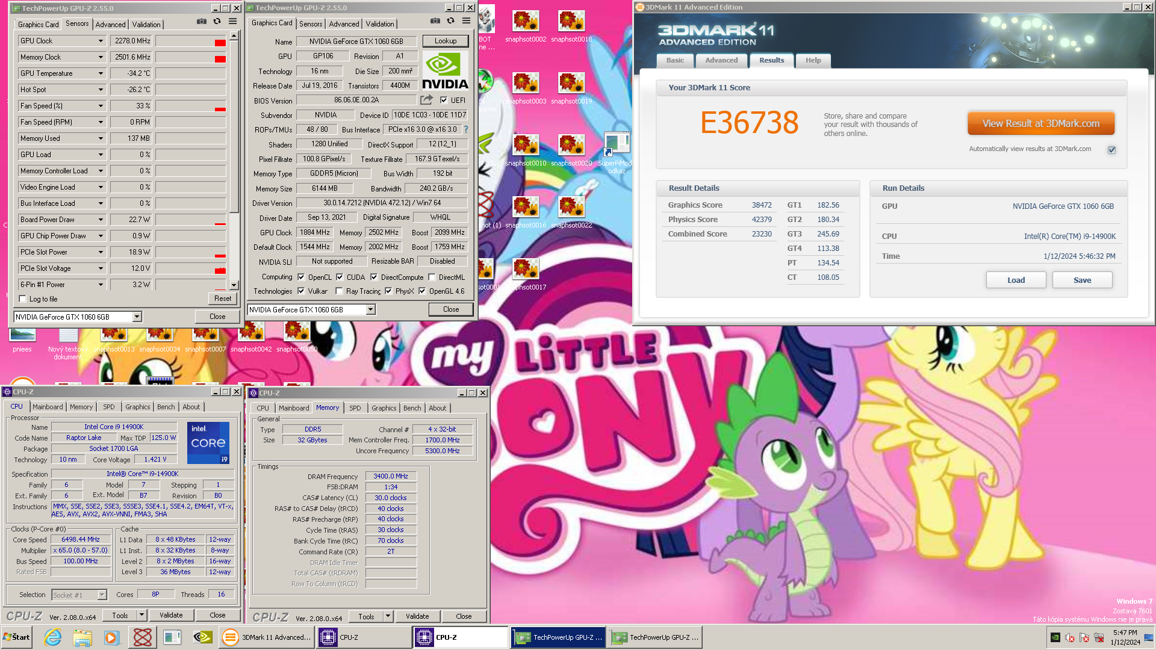The width and height of the screenshot is (1156, 650).
Task: Click refresh icon in GPU-Z Sensors window
Action: pyautogui.click(x=217, y=22)
